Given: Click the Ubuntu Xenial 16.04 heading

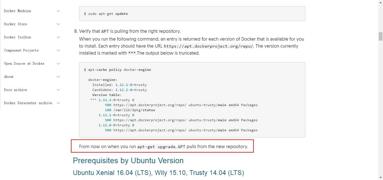Looking at the screenshot, I should point(158,173).
